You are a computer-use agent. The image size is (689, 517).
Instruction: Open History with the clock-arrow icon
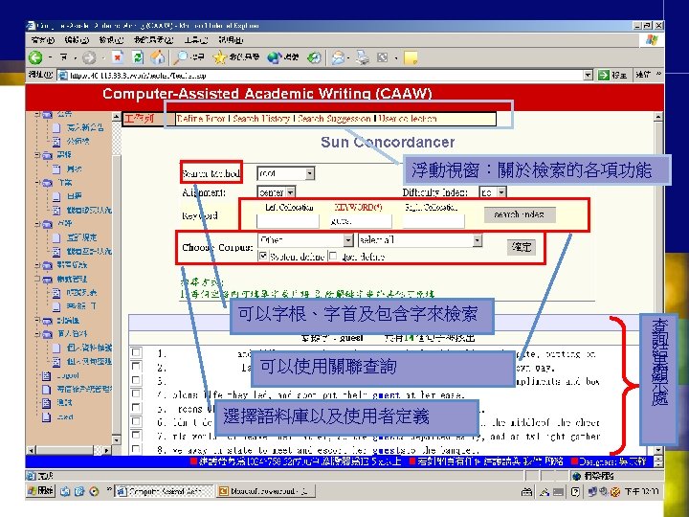(x=314, y=57)
